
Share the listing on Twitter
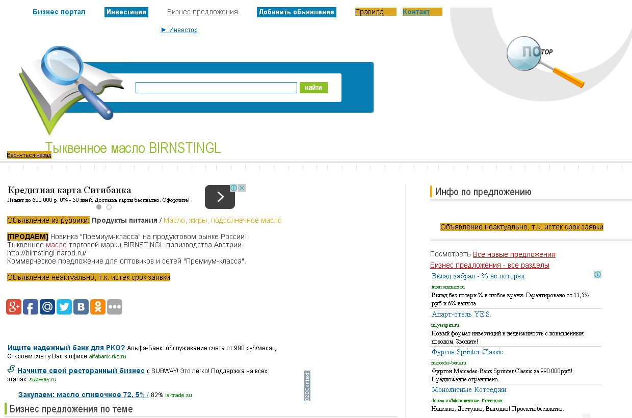point(64,307)
